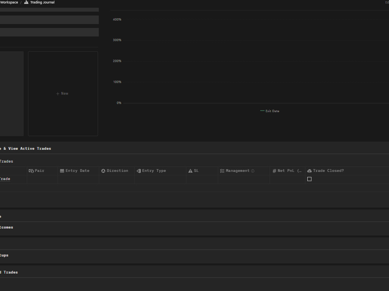Open the SL column header

[202, 171]
